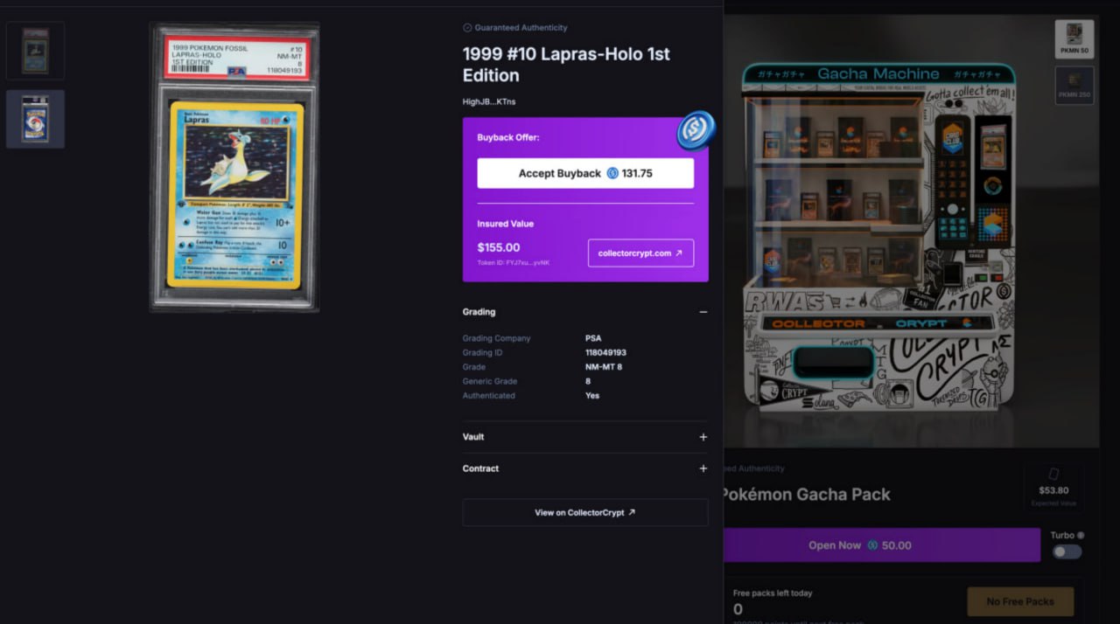This screenshot has height=624, width=1120.
Task: Choose the PKMN 50 pack thumbnail
Action: [1074, 39]
